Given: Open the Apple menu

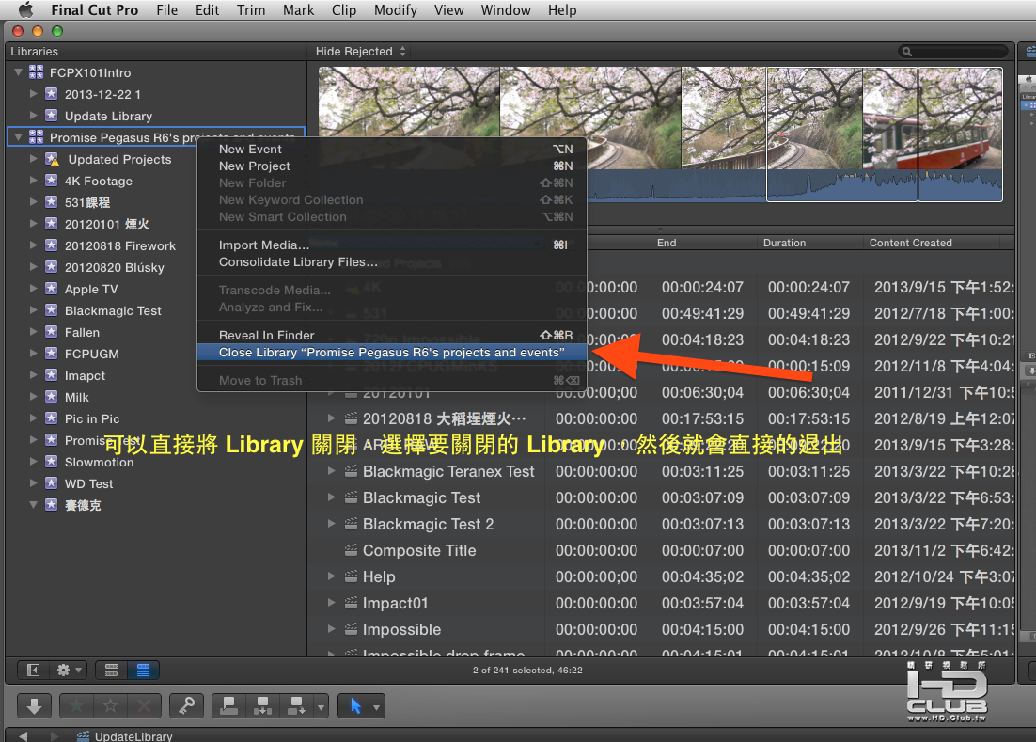Looking at the screenshot, I should (x=25, y=10).
